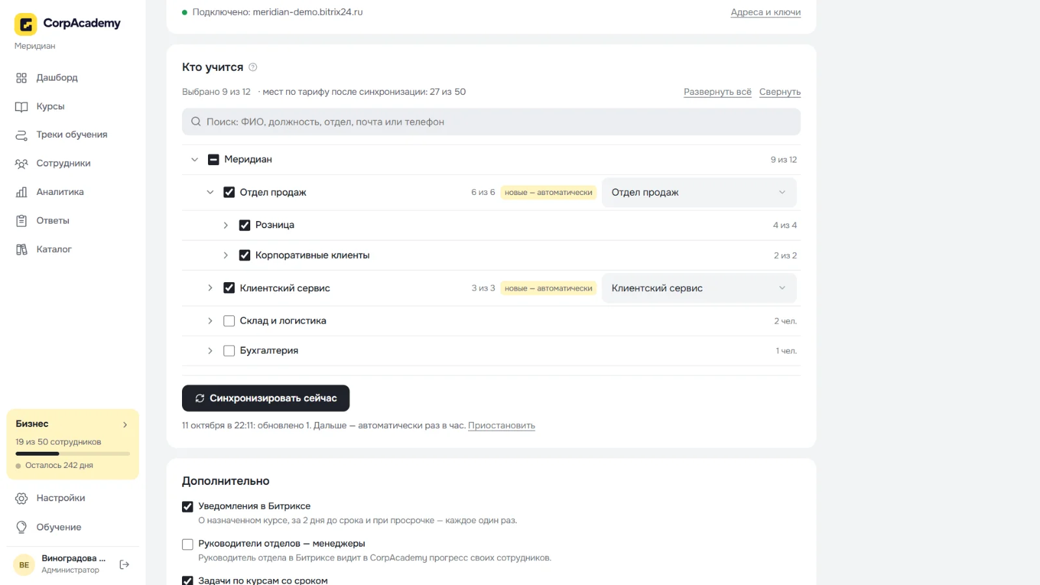The width and height of the screenshot is (1040, 585).
Task: Open the Ответы sidebar section
Action: click(53, 221)
